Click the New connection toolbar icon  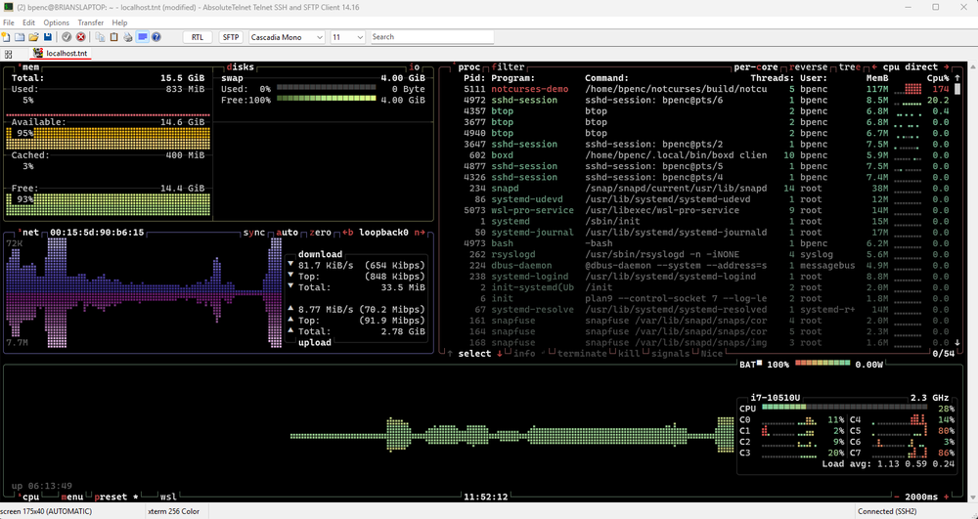[6, 37]
